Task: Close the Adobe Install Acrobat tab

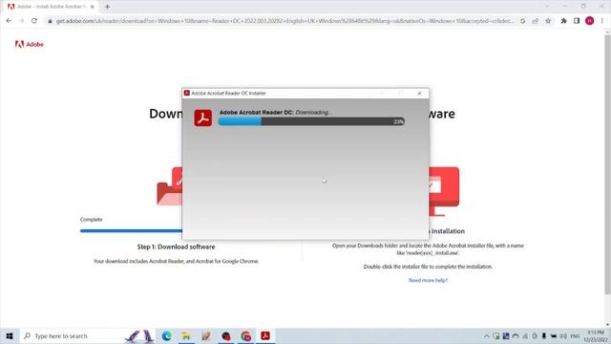Action: pos(93,7)
